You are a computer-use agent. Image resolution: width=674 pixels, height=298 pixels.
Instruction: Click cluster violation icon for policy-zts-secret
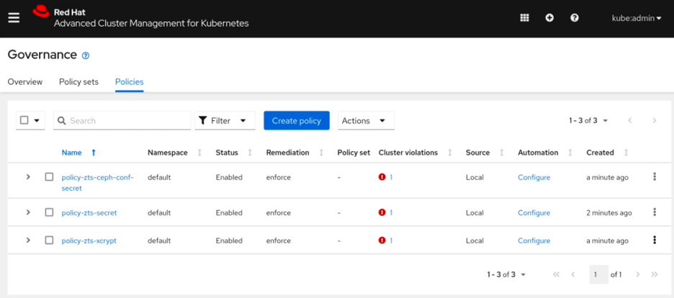coord(382,212)
